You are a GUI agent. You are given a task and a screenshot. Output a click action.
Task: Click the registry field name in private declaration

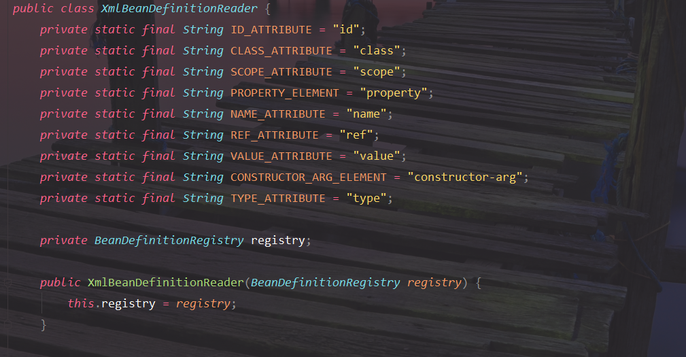(x=278, y=240)
